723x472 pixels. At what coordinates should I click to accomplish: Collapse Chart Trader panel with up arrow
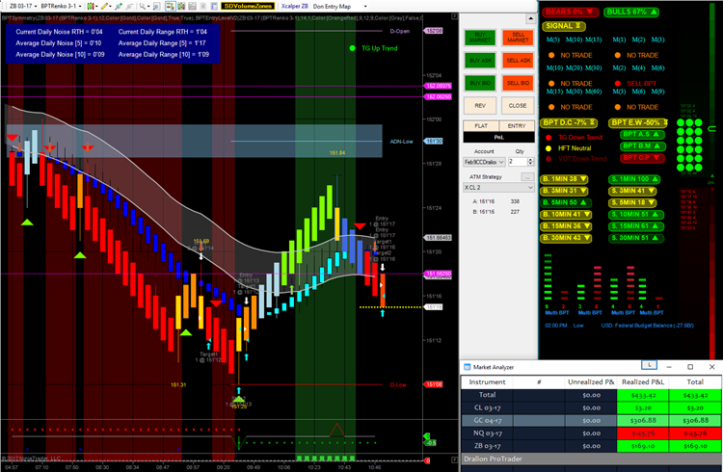[530, 18]
